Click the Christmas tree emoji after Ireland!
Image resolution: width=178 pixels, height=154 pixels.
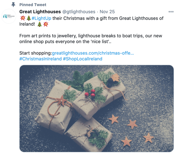coord(40,24)
